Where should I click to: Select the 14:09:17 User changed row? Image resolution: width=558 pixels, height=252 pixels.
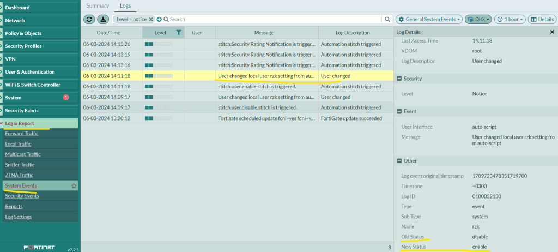click(x=237, y=97)
